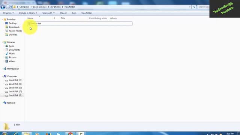Click the Videos filmstrip icon
Image resolution: width=240 pixels, height=135 pixels.
7,61
